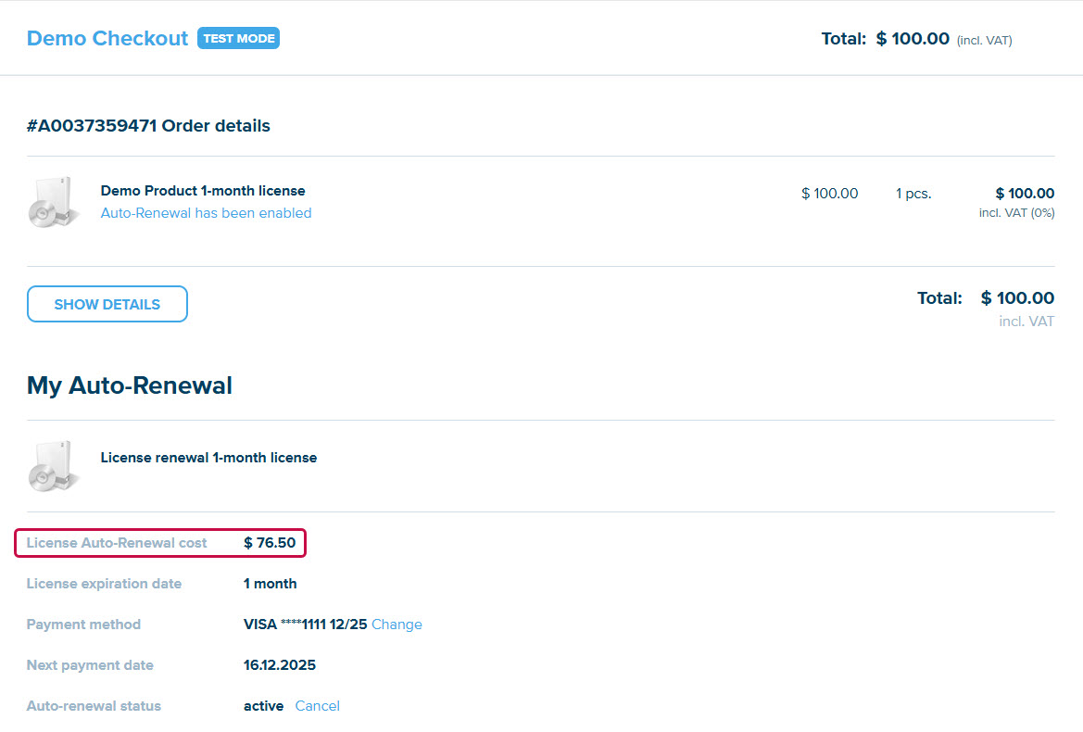This screenshot has width=1083, height=732.
Task: Open the Demo Checkout title
Action: coord(107,38)
